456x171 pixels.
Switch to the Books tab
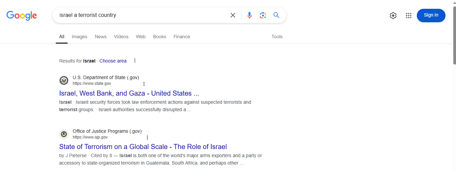tap(160, 36)
